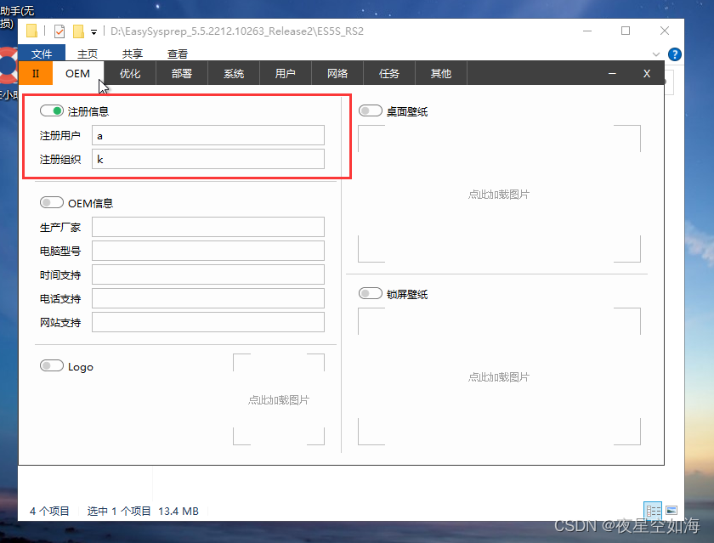Collapse the ribbon using the chevron arrow
Viewport: 714px width, 543px height.
click(658, 54)
